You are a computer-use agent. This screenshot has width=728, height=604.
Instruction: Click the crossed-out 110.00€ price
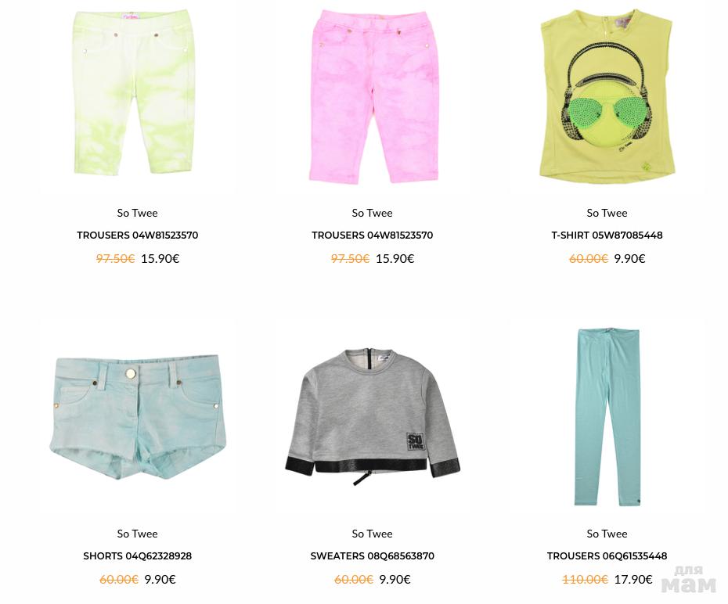click(x=585, y=580)
